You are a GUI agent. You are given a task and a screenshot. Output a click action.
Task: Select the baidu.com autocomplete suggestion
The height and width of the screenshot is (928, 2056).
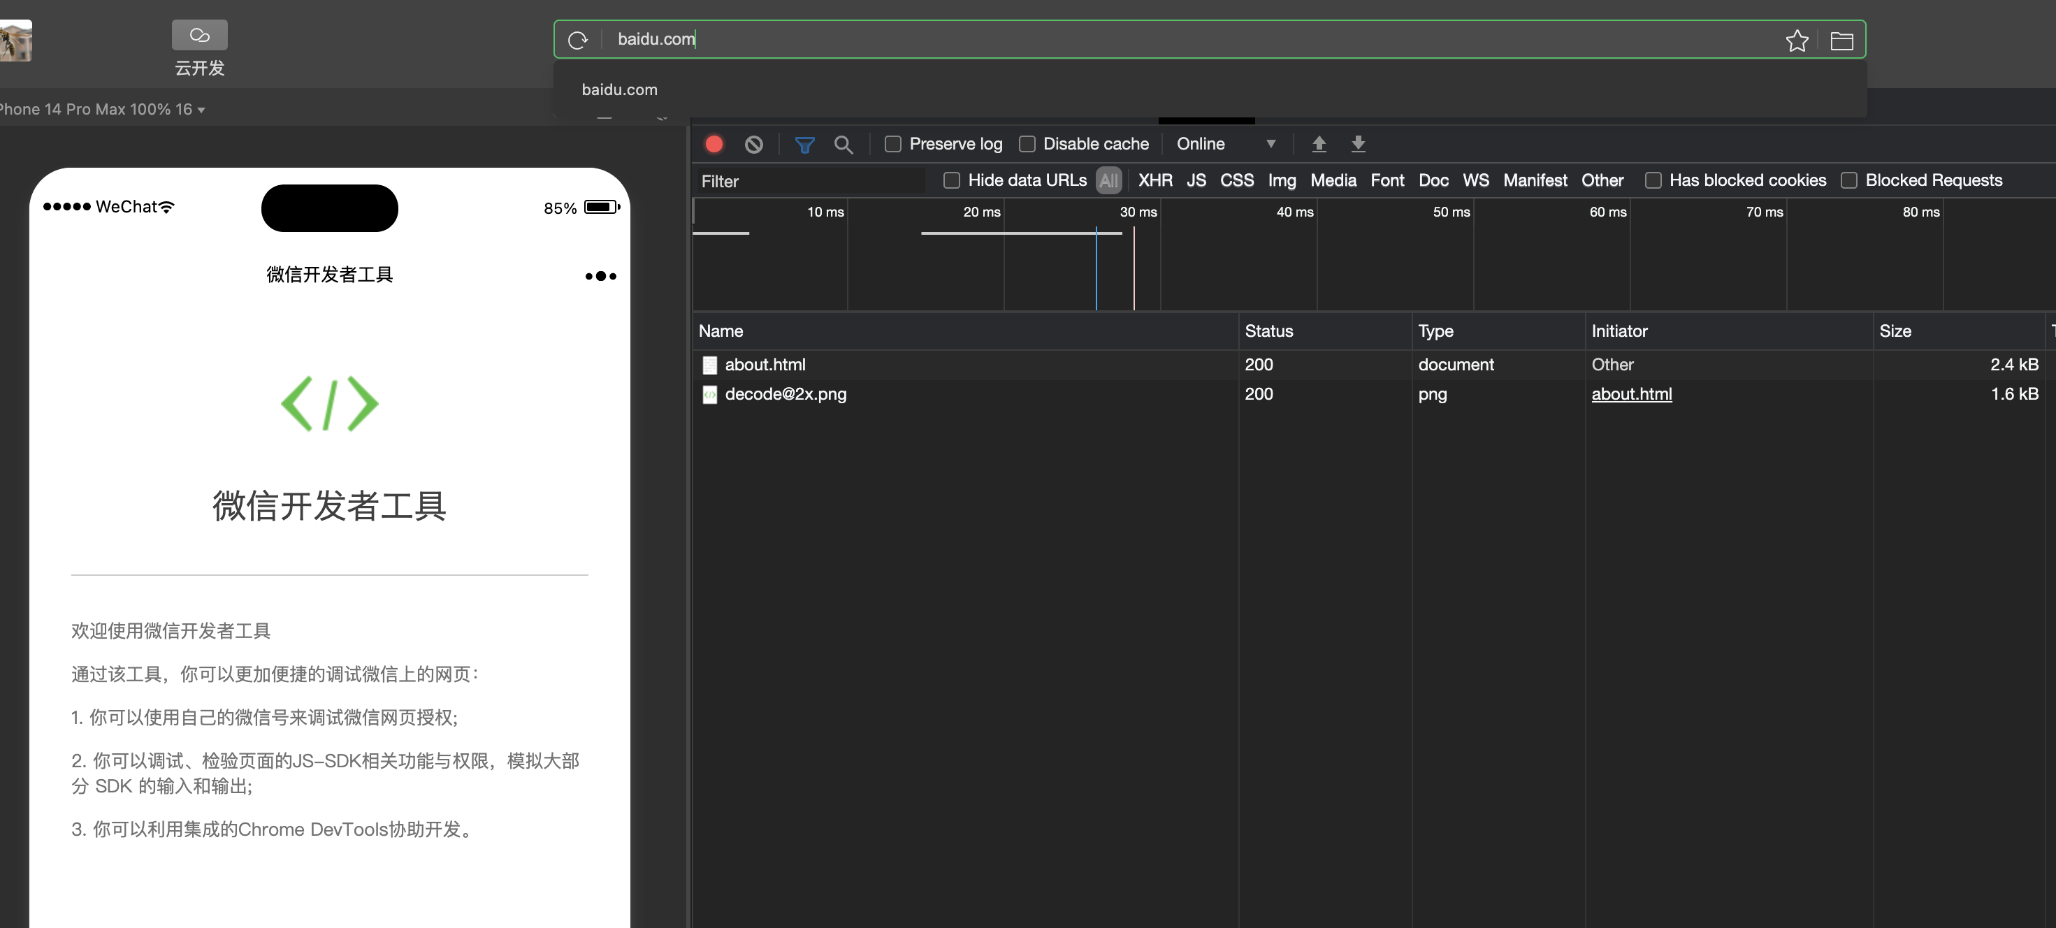coord(619,89)
